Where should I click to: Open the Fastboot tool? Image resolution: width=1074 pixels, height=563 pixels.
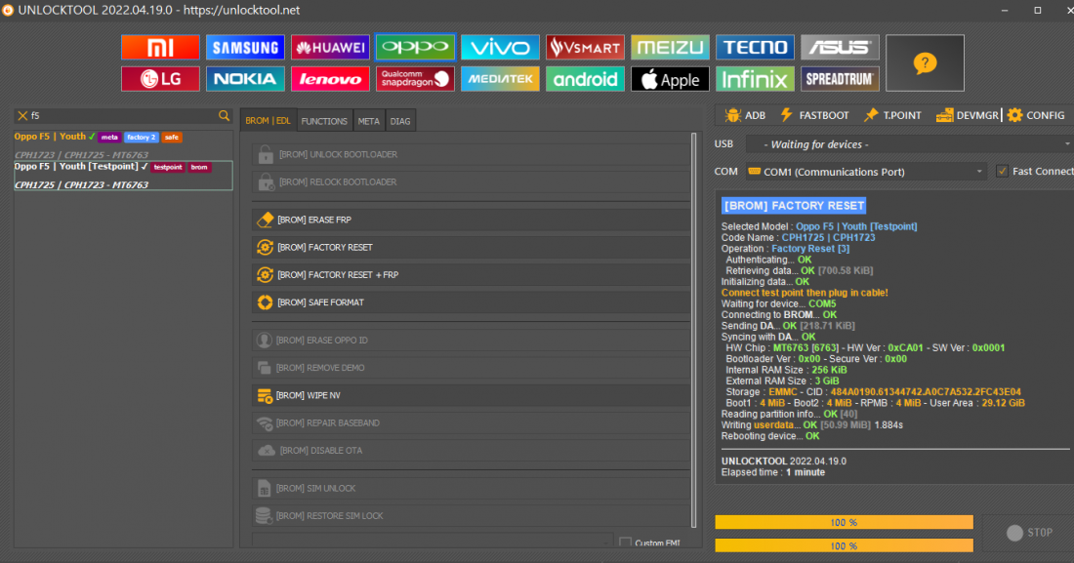[x=814, y=115]
